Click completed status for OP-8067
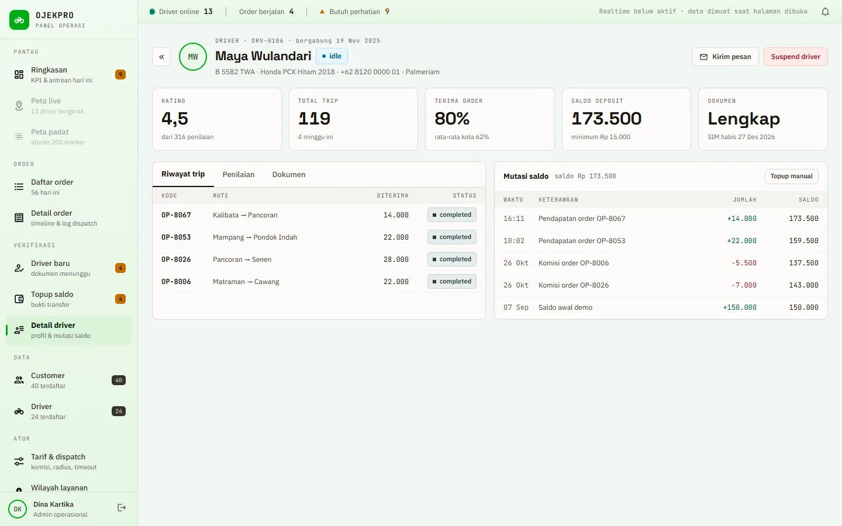 452,215
